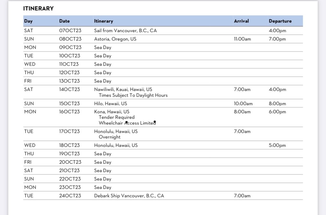The height and width of the screenshot is (215, 326).
Task: Grab the right selection handle after "Limited"
Action: pyautogui.click(x=155, y=122)
